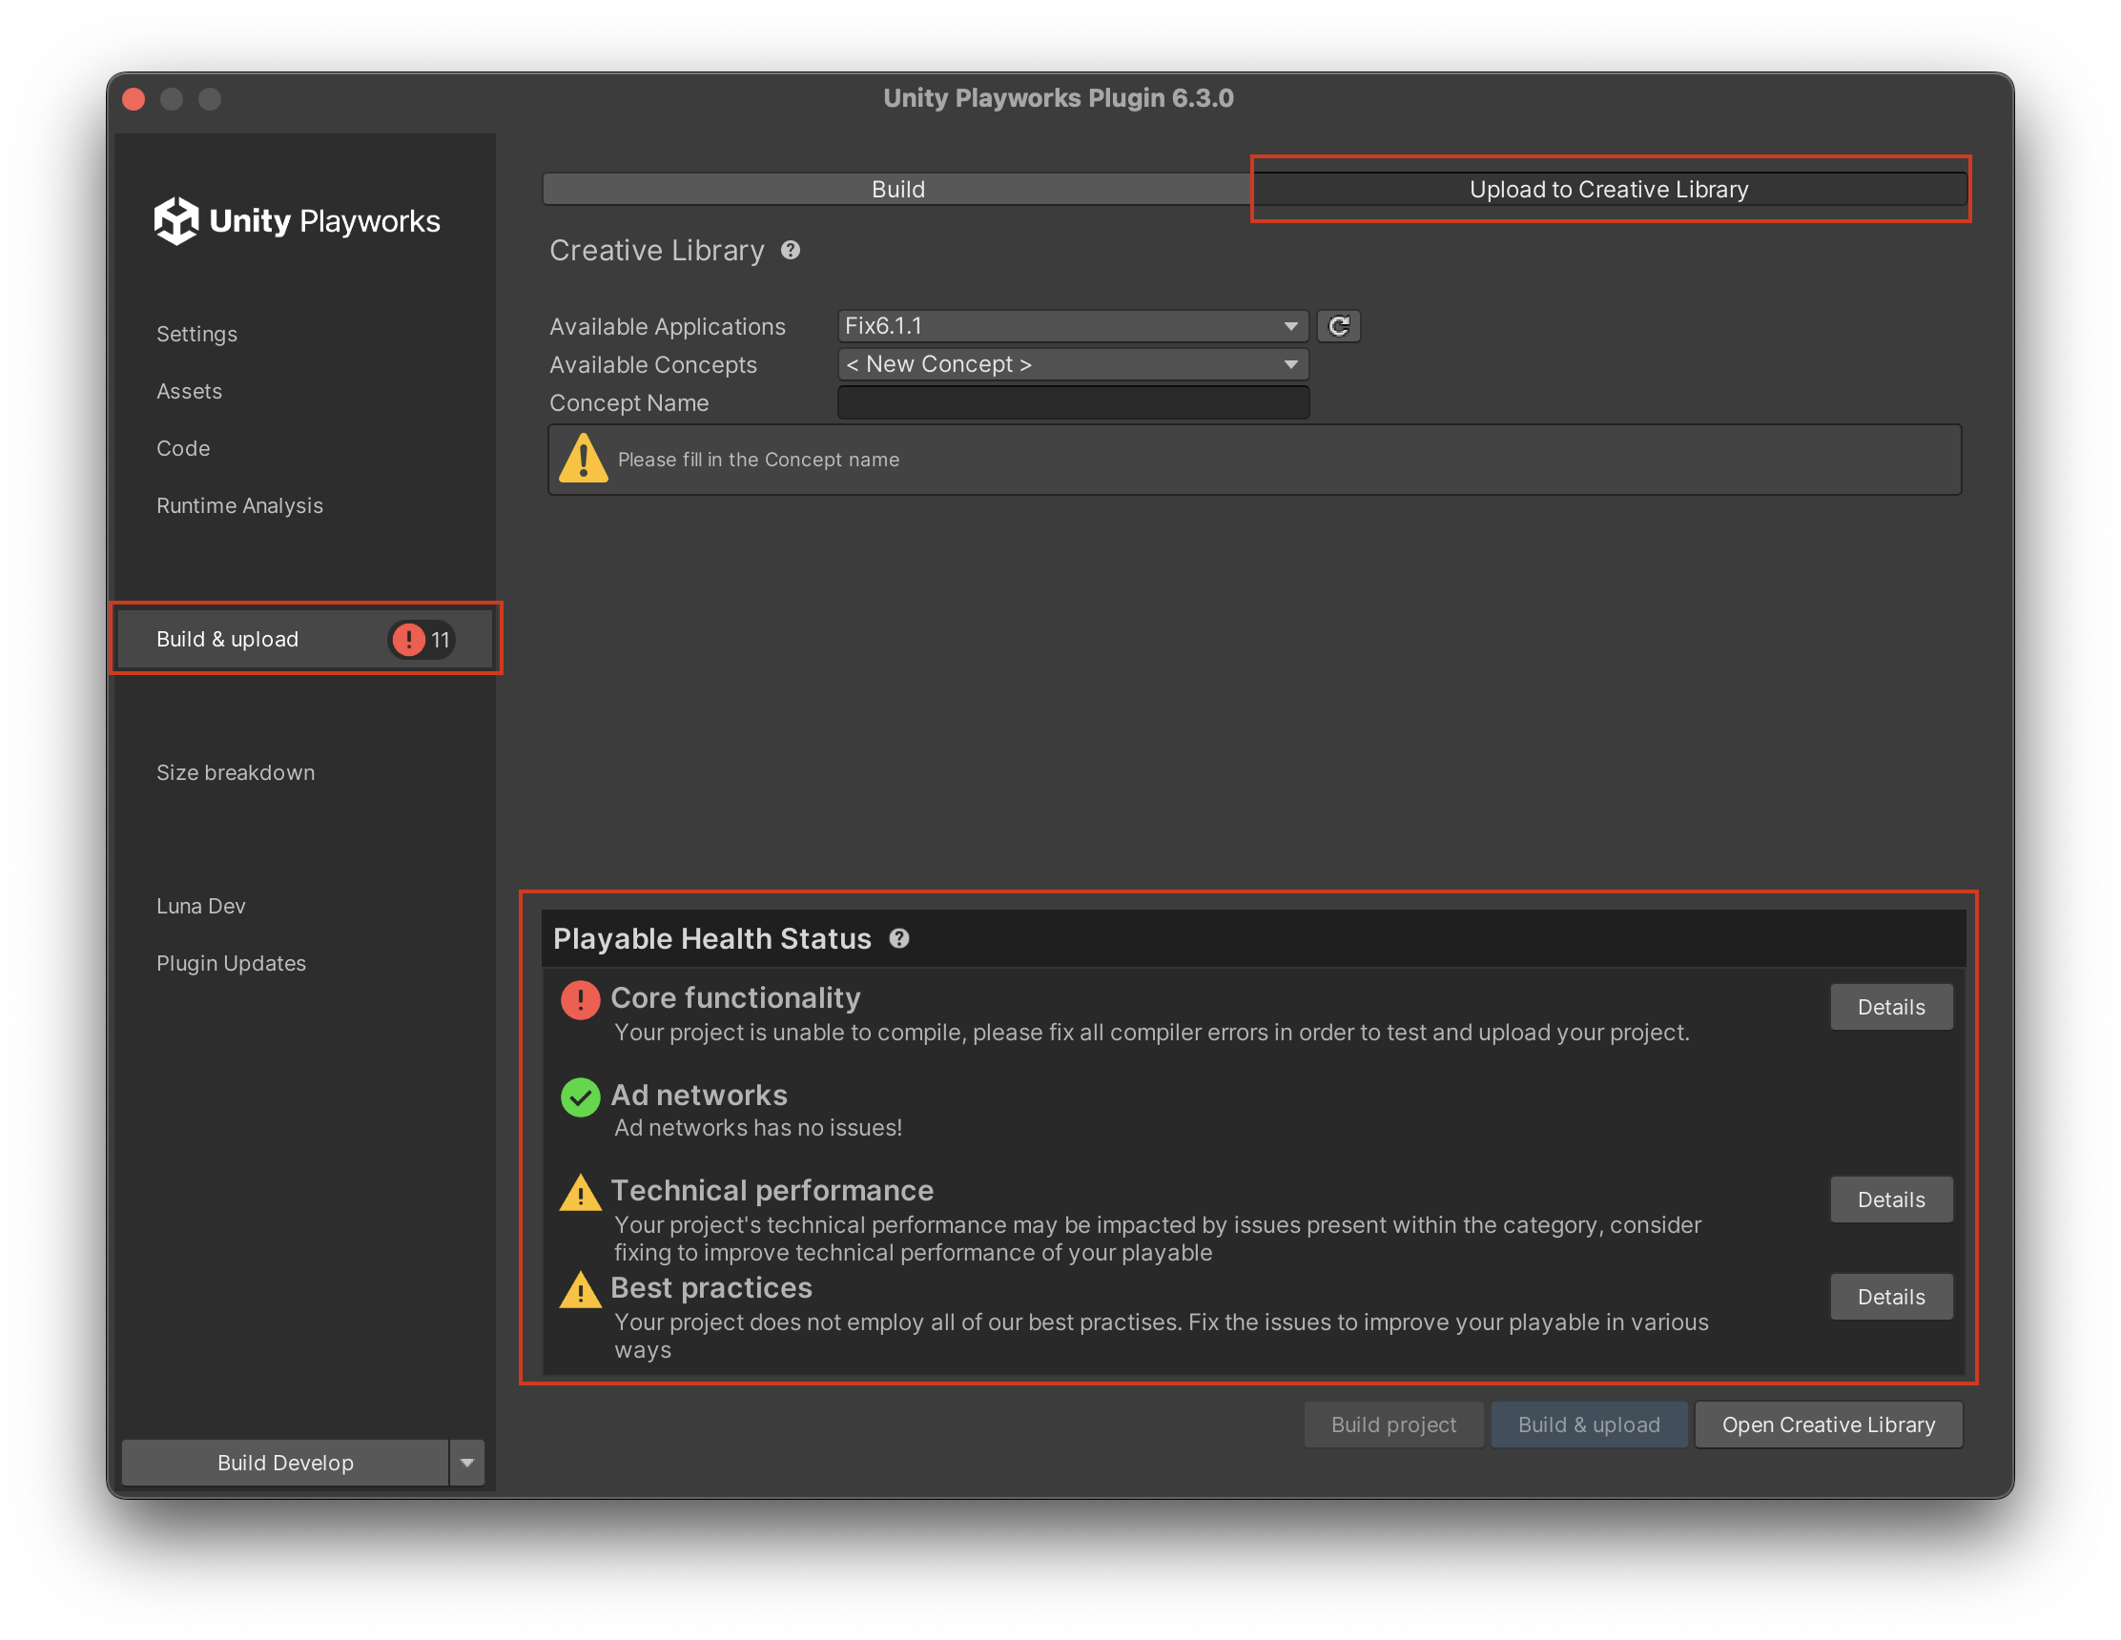Click the Creative Library heading
The height and width of the screenshot is (1640, 2121).
tap(656, 251)
